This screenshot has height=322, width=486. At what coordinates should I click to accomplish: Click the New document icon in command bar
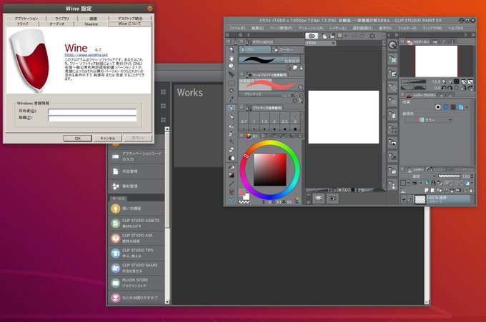coord(324,36)
